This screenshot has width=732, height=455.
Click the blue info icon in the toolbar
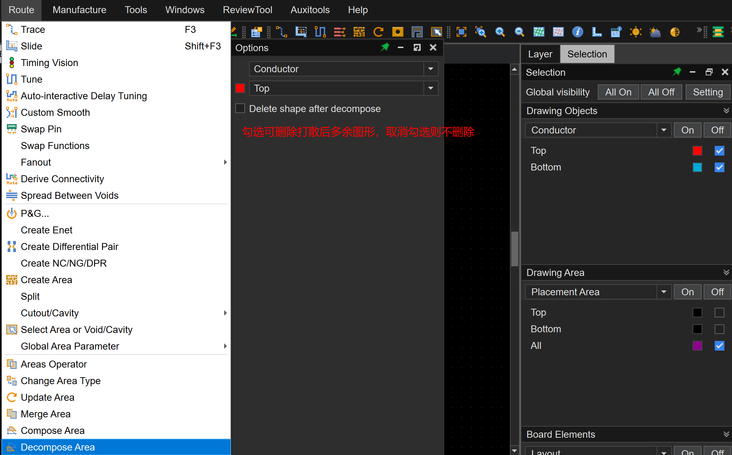point(577,32)
